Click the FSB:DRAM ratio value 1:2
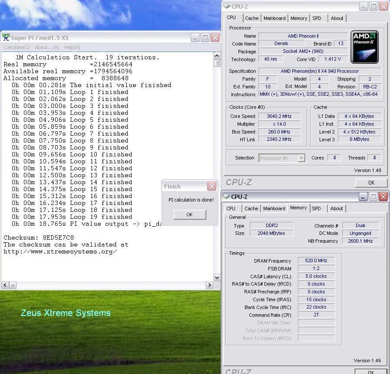Image resolution: width=390 pixels, height=374 pixels. (316, 269)
